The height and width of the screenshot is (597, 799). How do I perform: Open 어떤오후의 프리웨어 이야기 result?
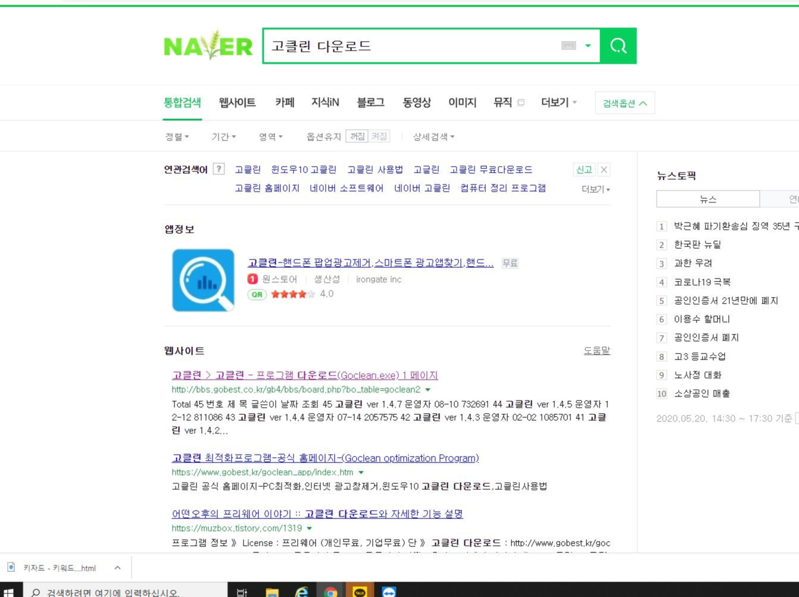coord(317,514)
